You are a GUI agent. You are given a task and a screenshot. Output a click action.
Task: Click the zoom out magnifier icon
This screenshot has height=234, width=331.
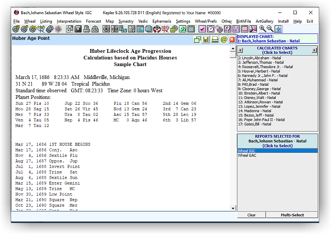(270, 29)
